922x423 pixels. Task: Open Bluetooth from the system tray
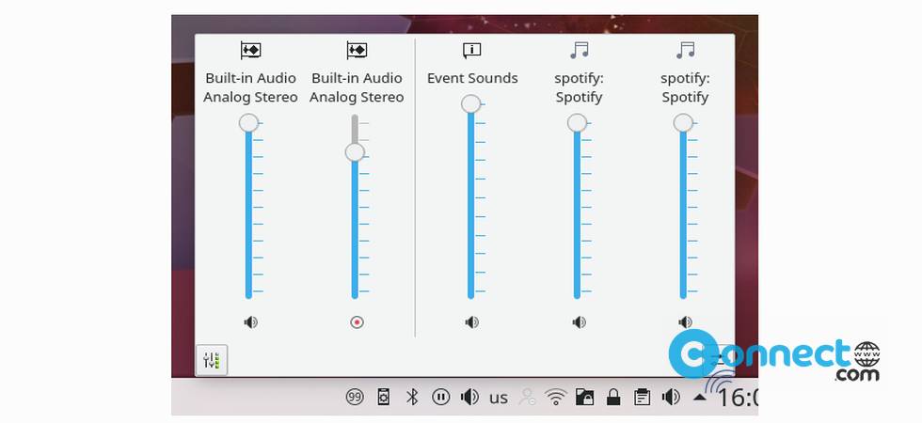[411, 398]
